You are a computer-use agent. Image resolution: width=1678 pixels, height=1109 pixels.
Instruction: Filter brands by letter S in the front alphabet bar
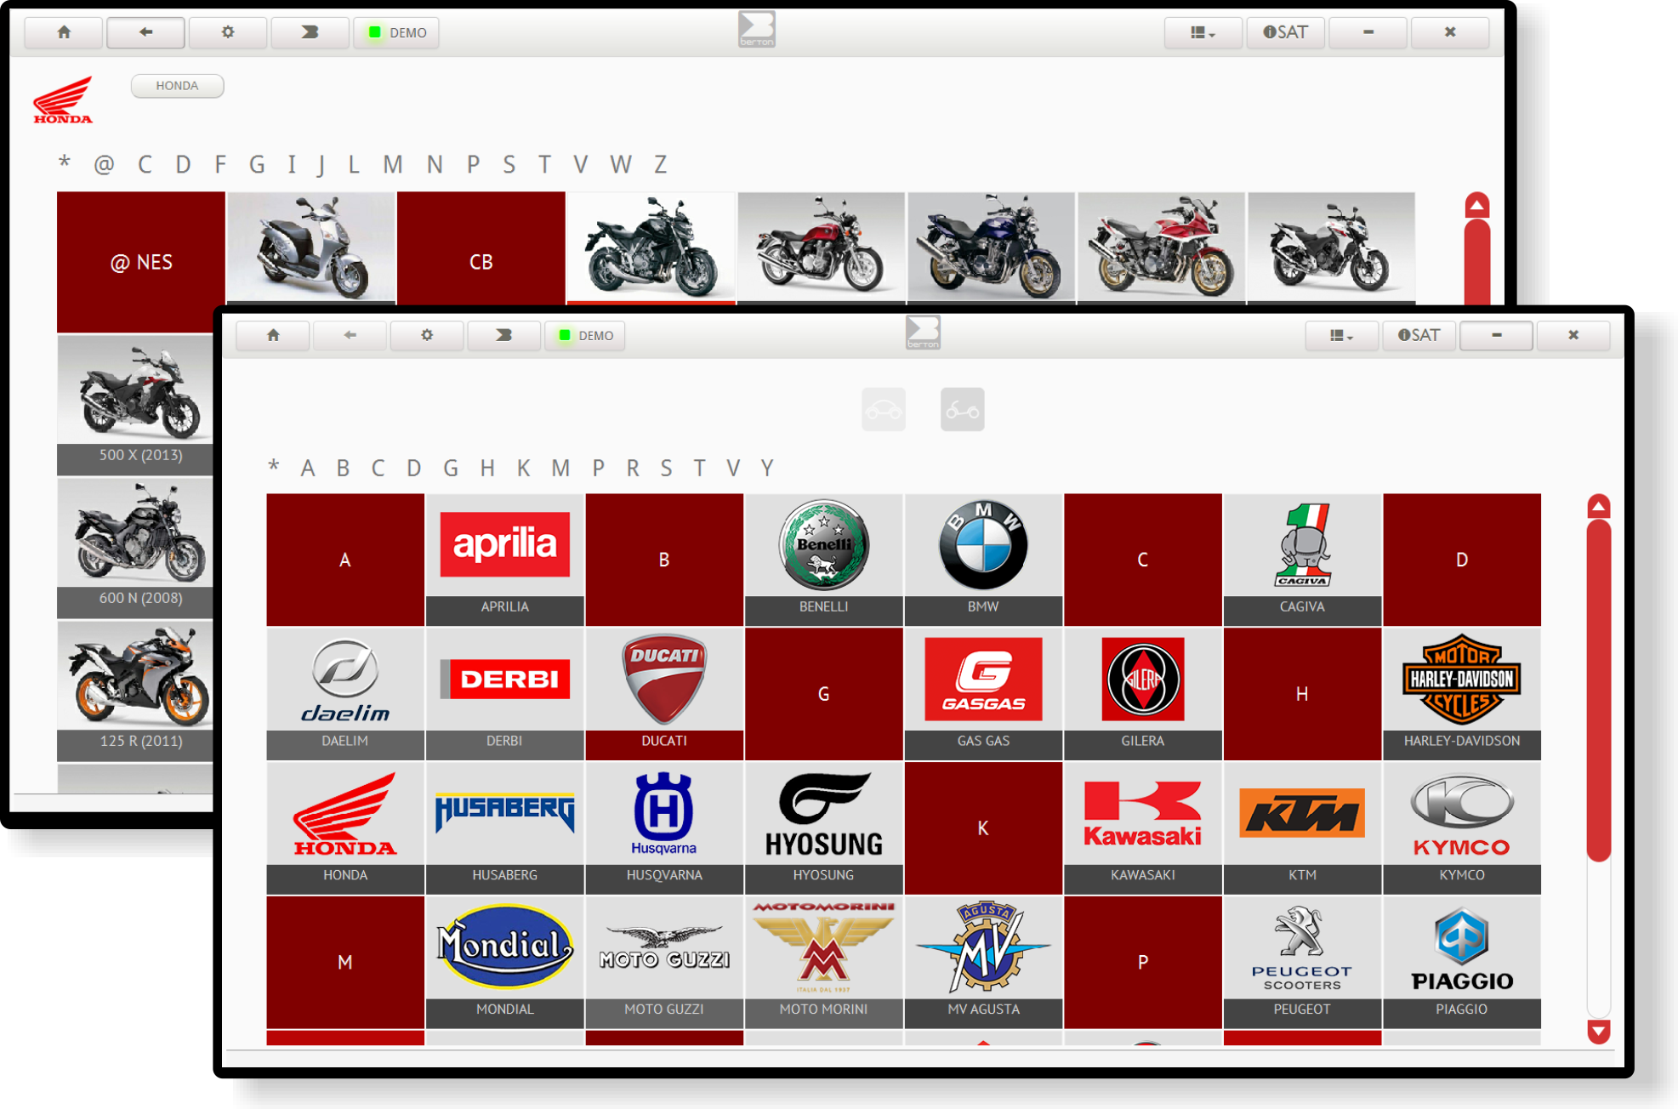[x=666, y=469]
